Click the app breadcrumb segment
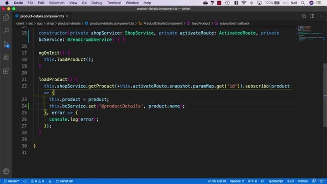 (x=40, y=24)
